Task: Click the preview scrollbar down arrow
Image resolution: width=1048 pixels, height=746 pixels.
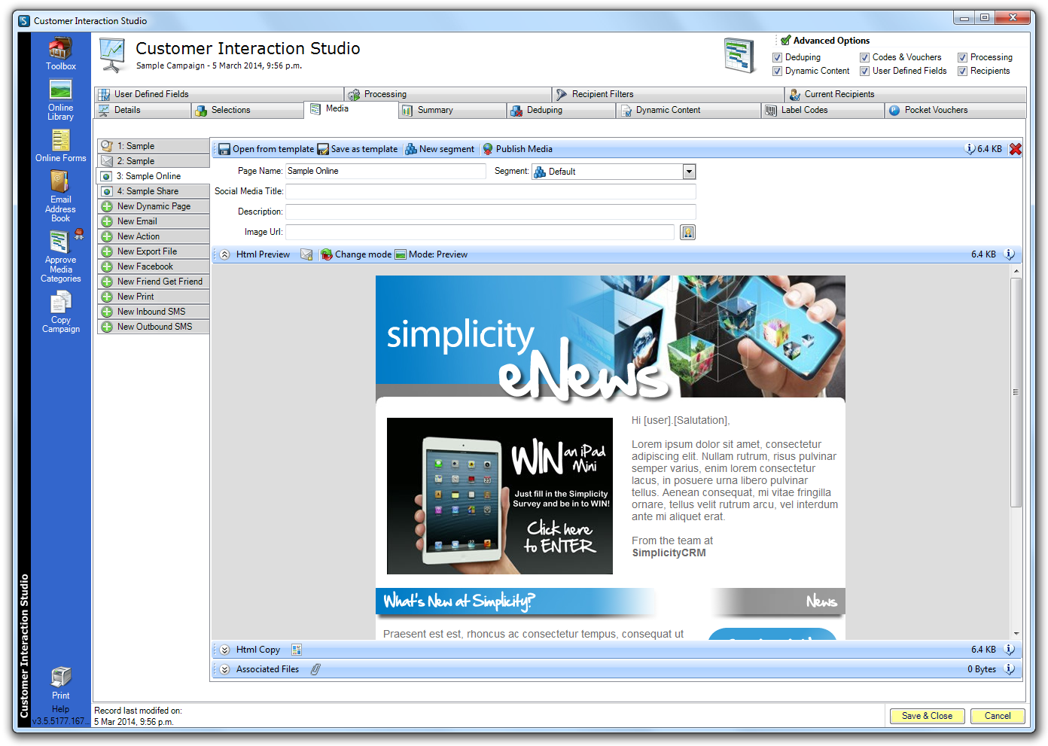Action: tap(1016, 634)
